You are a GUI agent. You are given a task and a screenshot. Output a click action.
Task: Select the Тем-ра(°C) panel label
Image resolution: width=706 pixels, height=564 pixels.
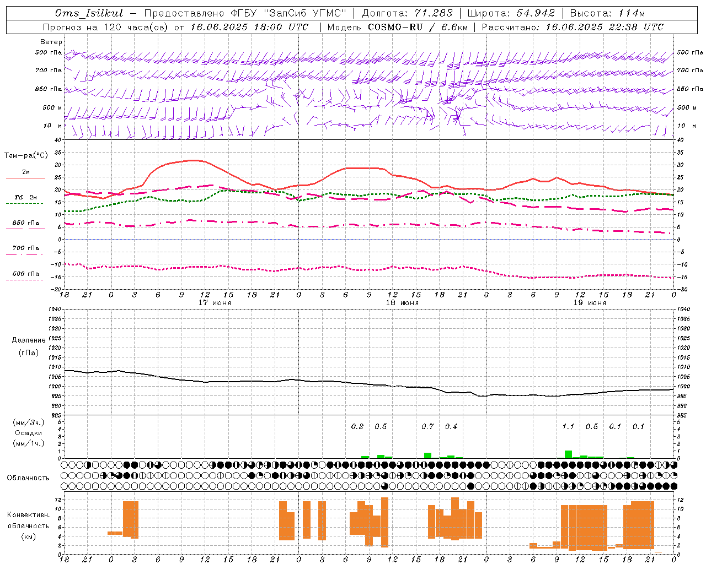[x=26, y=156]
